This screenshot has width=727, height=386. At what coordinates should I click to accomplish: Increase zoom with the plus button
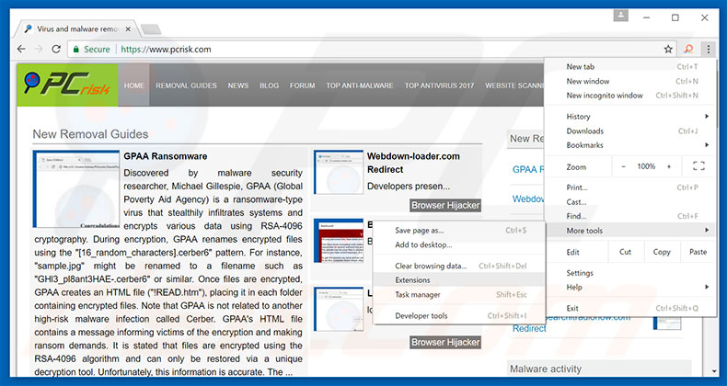(x=669, y=166)
